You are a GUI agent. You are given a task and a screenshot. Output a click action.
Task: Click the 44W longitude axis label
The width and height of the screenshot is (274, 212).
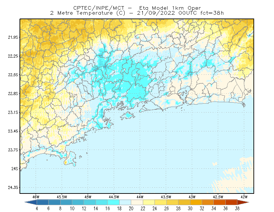tap(140, 197)
